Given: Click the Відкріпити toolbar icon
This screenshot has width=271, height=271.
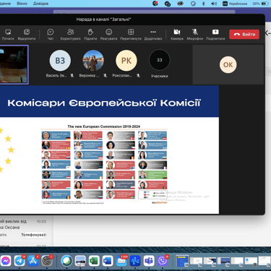Looking at the screenshot, I should pos(27,35).
